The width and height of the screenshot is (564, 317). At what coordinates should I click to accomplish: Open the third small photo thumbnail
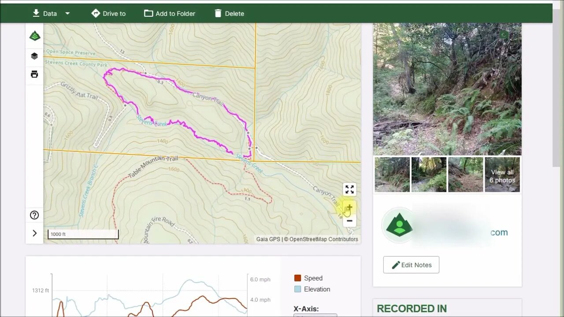point(465,175)
